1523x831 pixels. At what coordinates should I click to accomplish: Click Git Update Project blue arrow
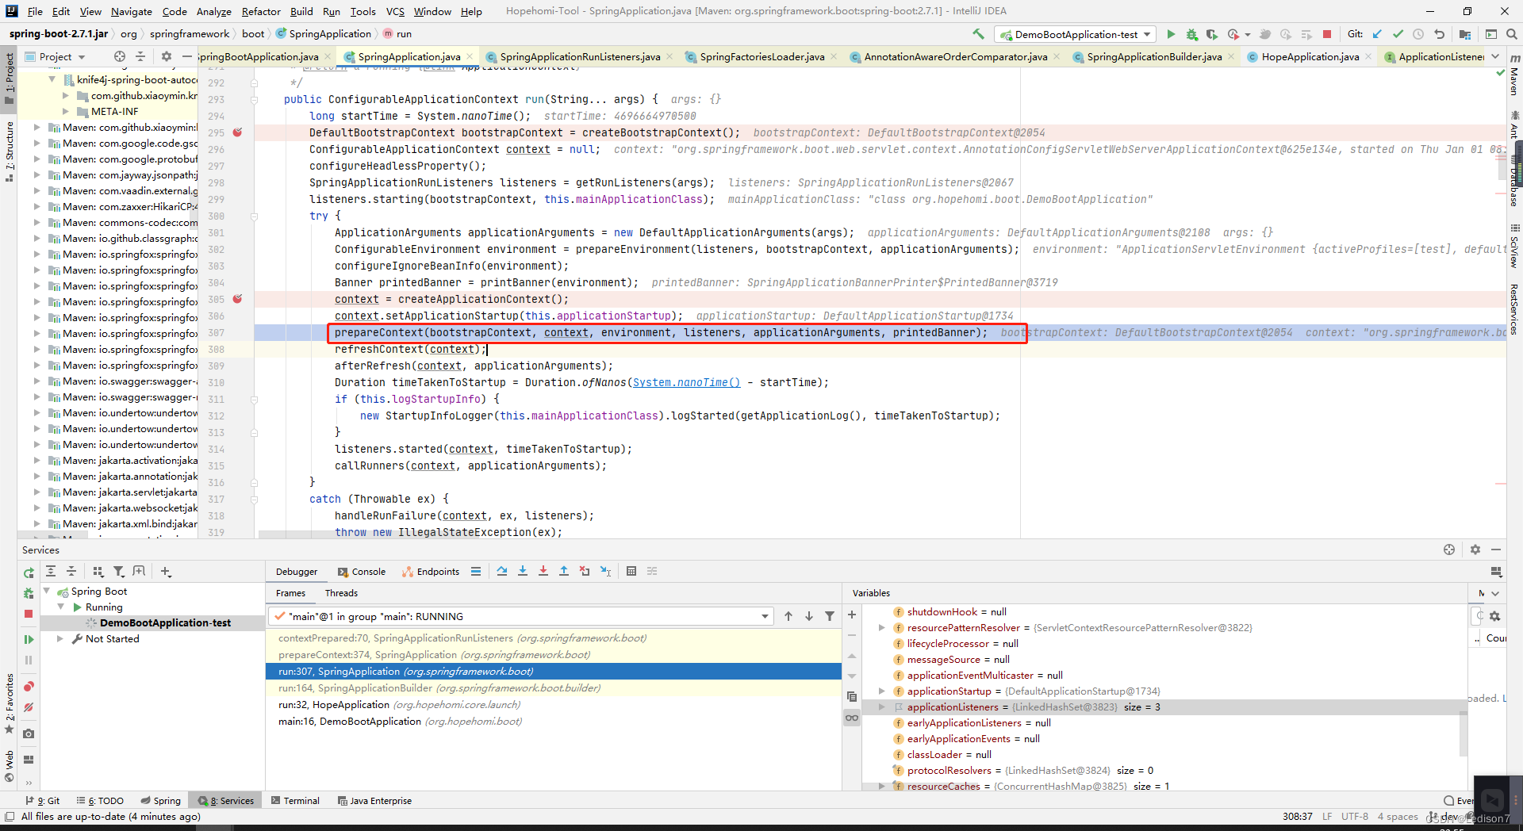[1377, 34]
